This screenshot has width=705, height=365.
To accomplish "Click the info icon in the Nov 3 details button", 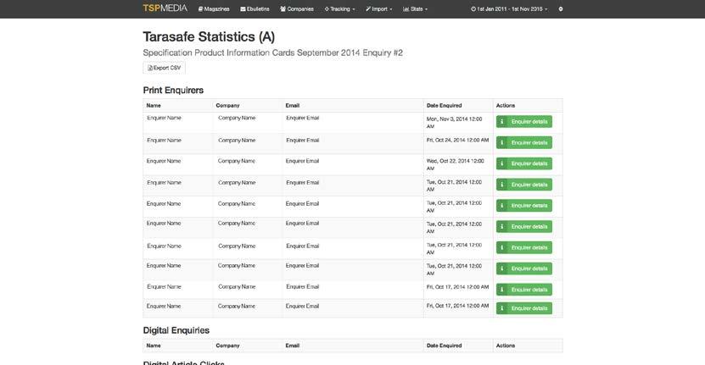I will click(501, 122).
